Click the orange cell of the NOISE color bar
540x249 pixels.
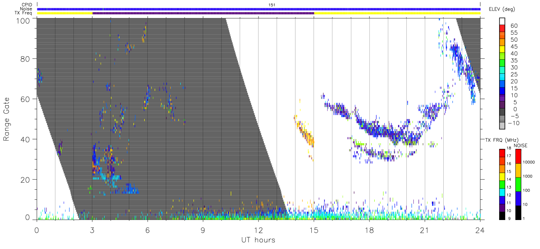click(x=518, y=170)
